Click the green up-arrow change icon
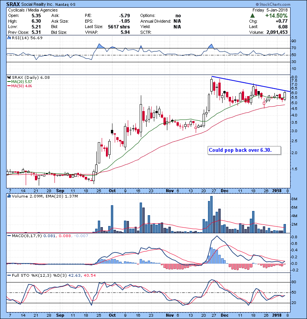 [253, 16]
